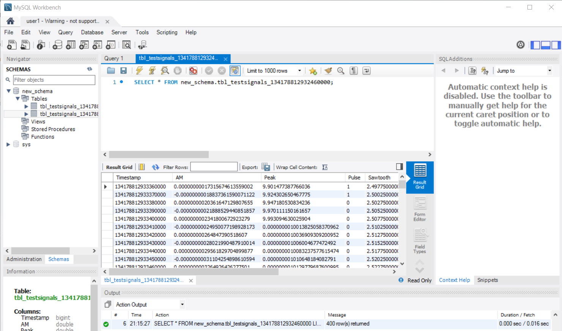Expand the first tbl_testsignals table node
Viewport: 562px width, 331px height.
[x=26, y=106]
